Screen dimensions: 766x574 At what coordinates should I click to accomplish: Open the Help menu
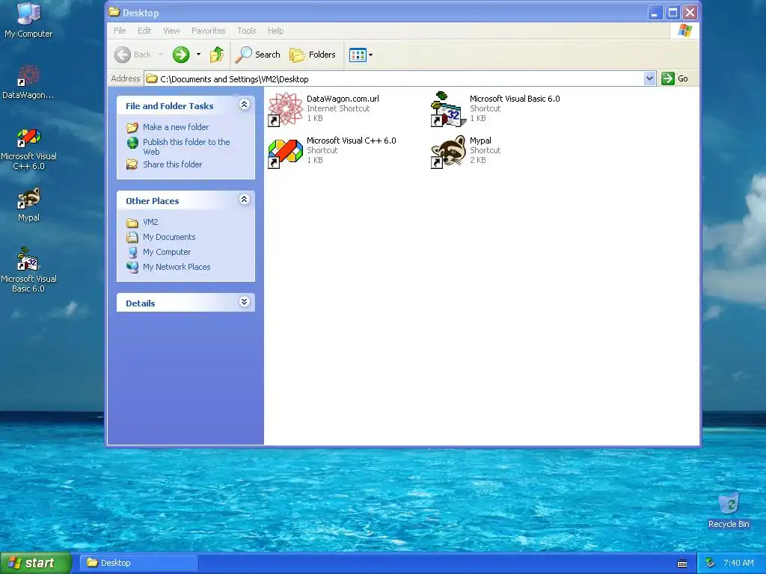[x=275, y=31]
